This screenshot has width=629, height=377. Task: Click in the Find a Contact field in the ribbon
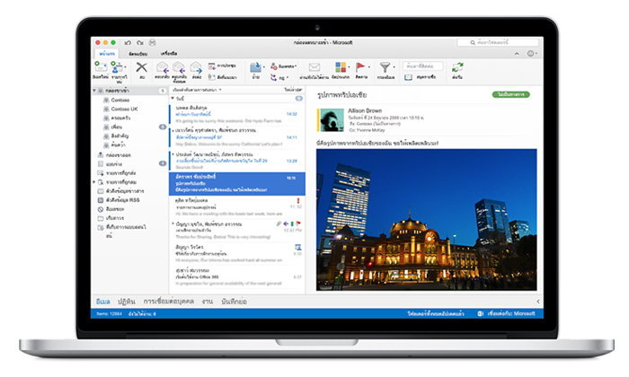click(423, 66)
